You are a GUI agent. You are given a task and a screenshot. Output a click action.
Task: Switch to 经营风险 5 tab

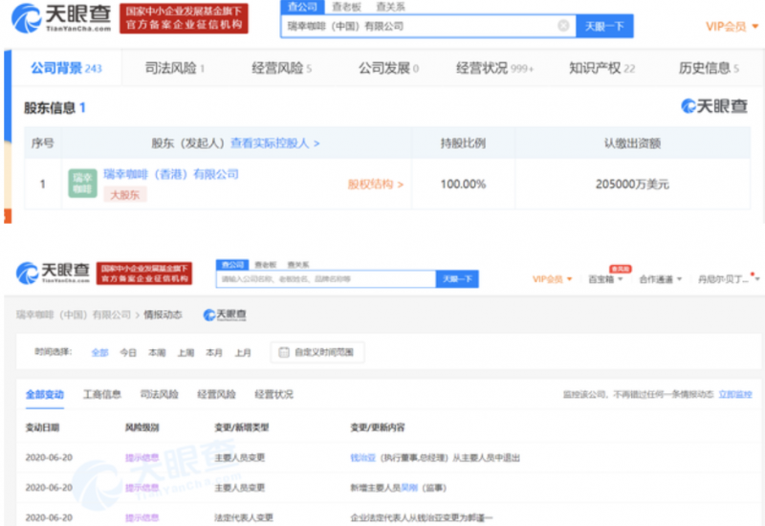[281, 68]
